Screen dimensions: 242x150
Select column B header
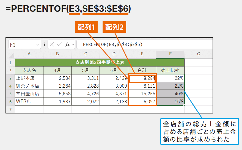pyautogui.click(x=57, y=54)
